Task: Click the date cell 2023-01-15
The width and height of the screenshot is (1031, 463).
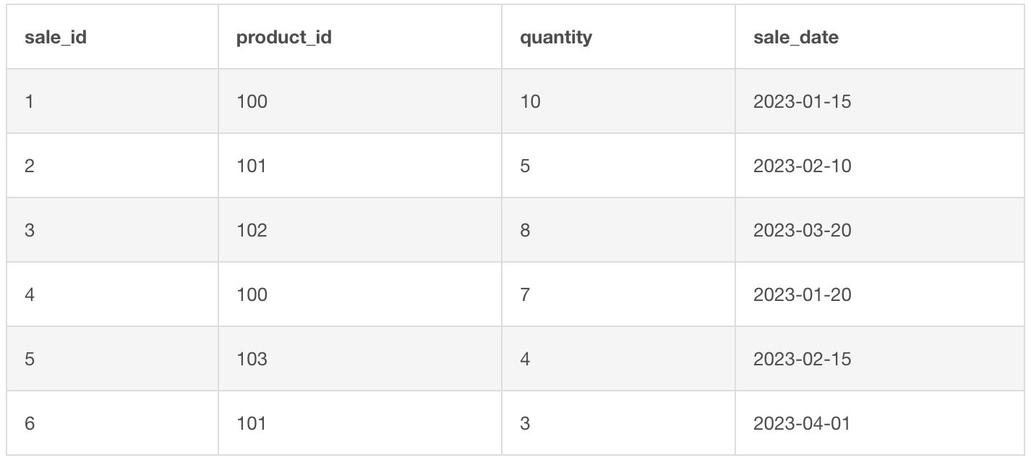Action: (802, 102)
